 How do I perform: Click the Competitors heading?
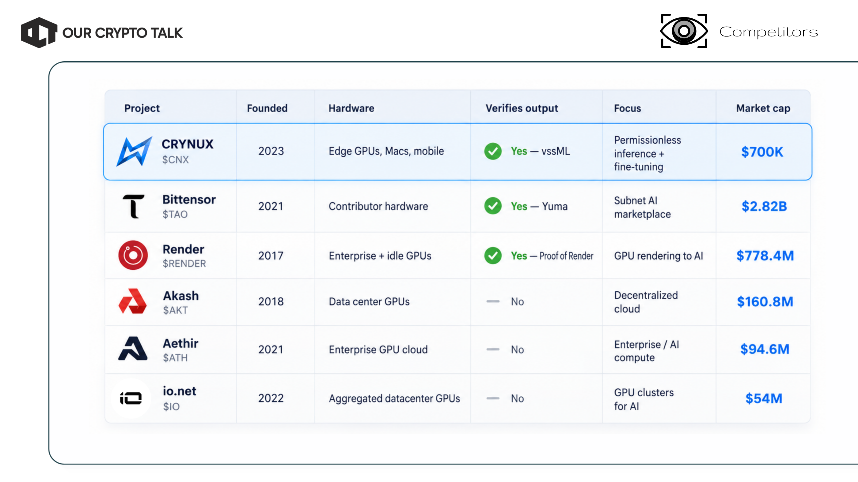[769, 32]
